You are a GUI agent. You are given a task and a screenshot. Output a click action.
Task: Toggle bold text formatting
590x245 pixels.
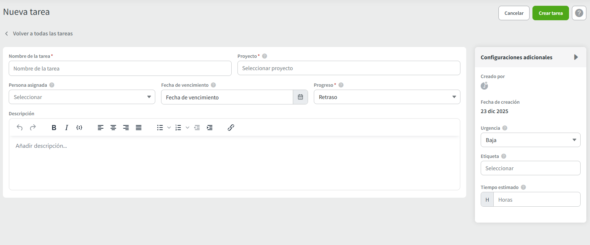coord(54,128)
